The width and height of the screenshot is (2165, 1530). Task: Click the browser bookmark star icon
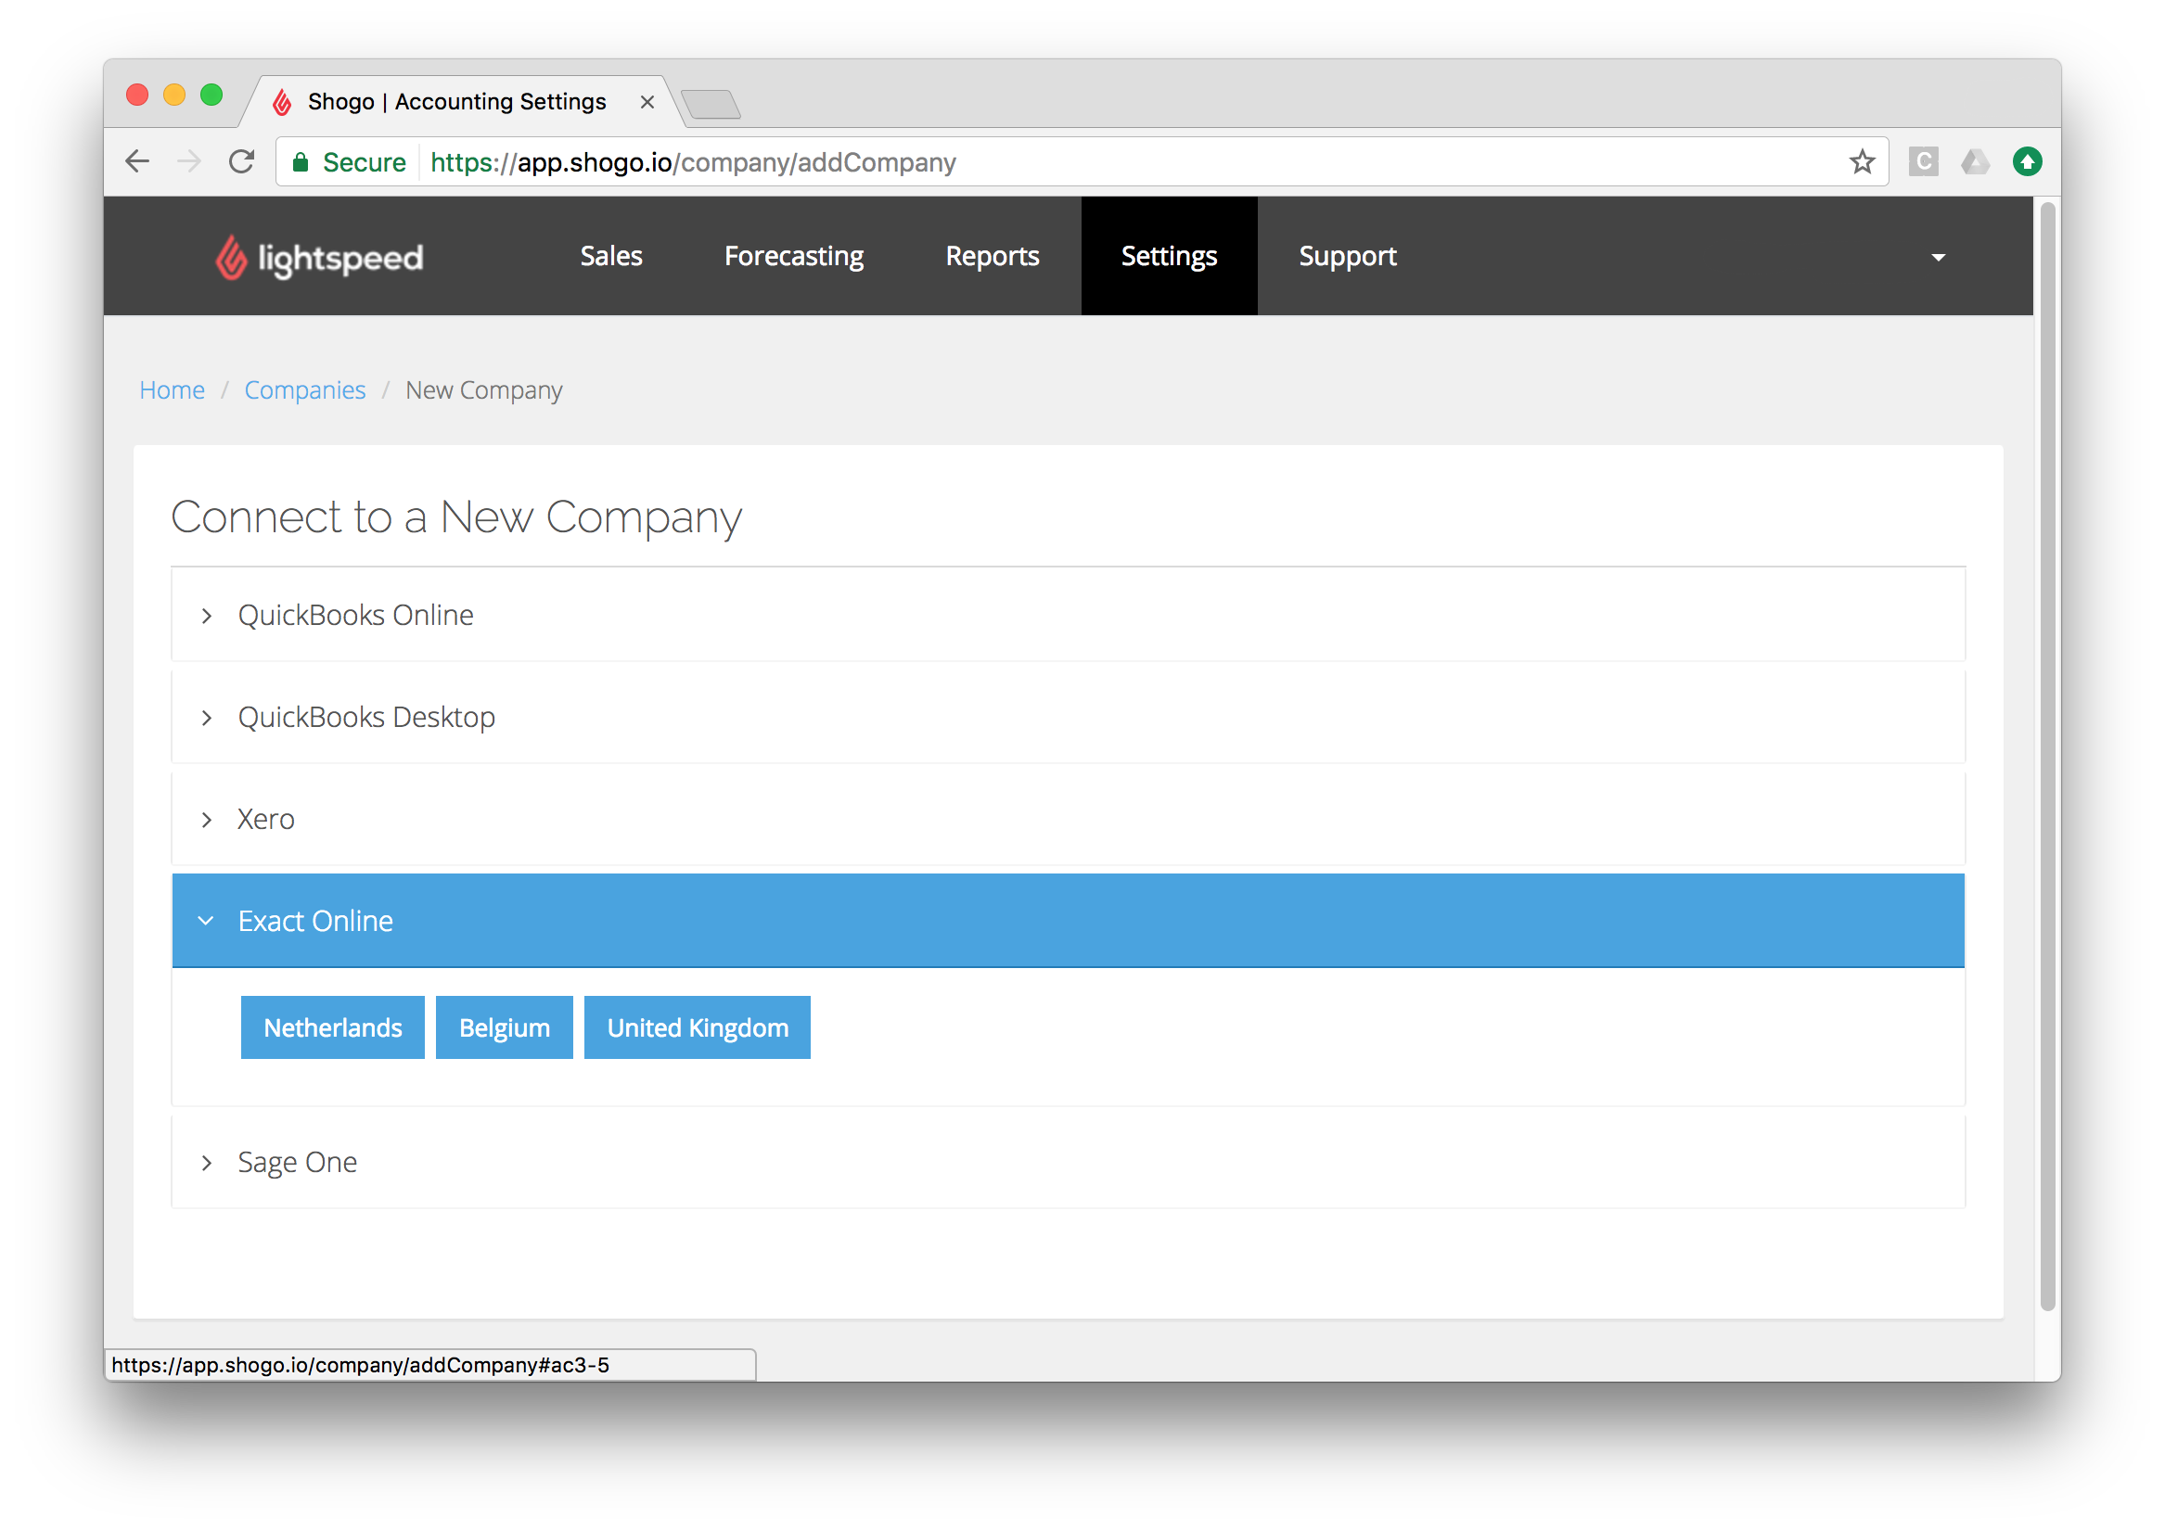click(1865, 160)
